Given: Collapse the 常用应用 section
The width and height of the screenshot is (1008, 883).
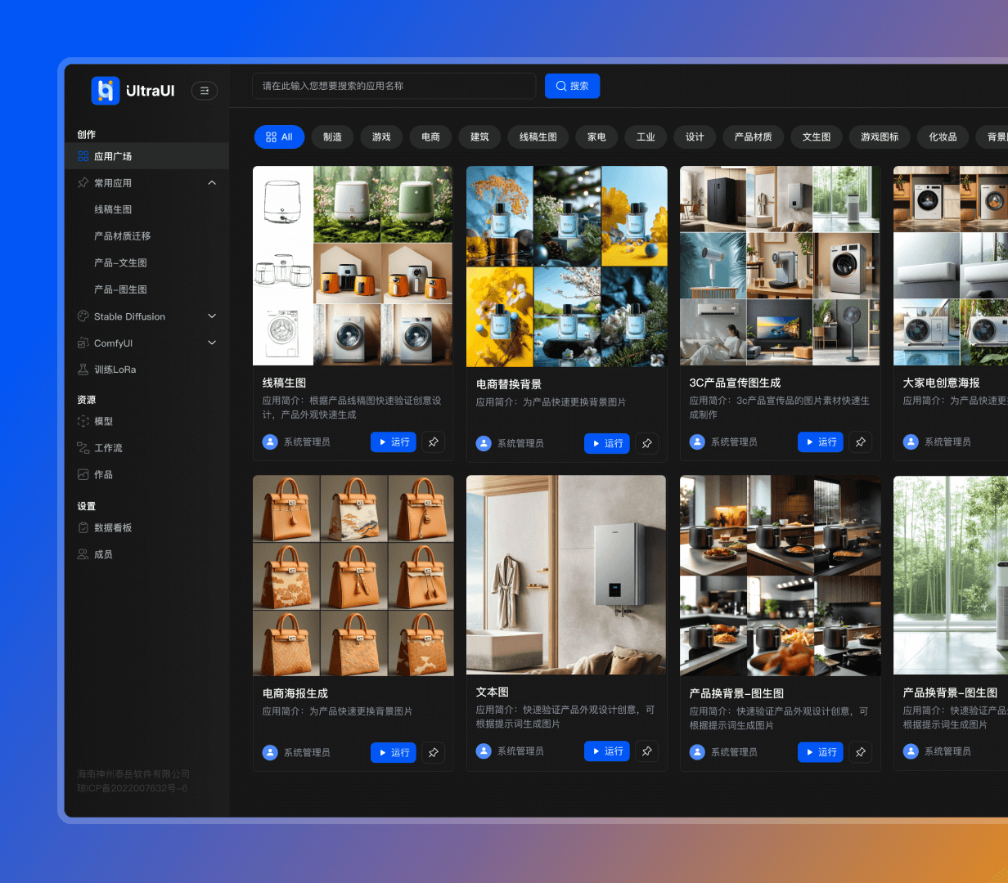Looking at the screenshot, I should (x=212, y=183).
